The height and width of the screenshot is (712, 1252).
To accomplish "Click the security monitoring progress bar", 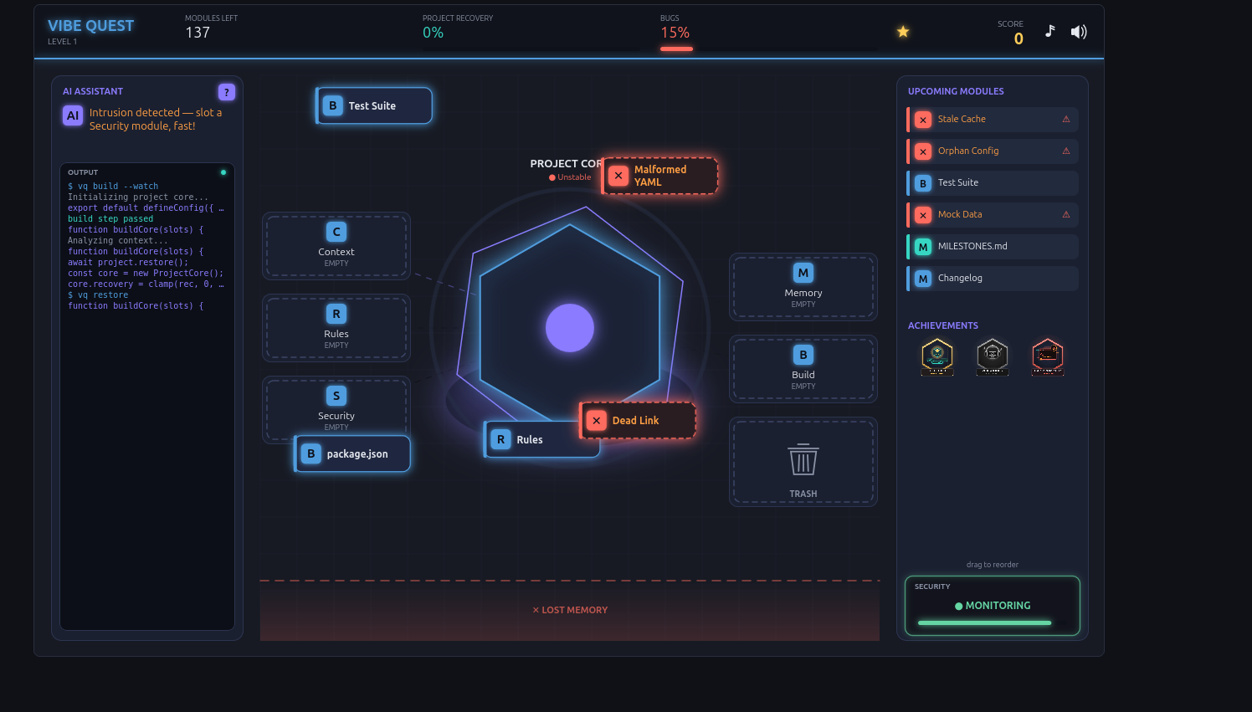I will click(x=984, y=623).
